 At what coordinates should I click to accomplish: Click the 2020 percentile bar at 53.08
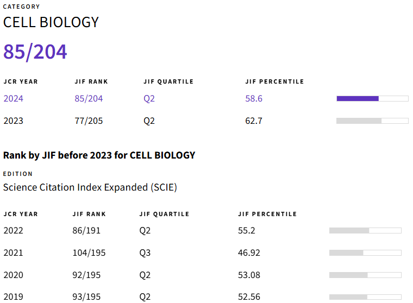(365, 275)
